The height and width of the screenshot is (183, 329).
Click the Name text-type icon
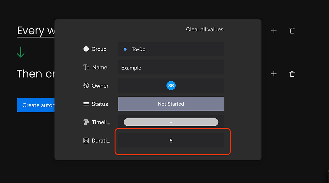pyautogui.click(x=86, y=68)
